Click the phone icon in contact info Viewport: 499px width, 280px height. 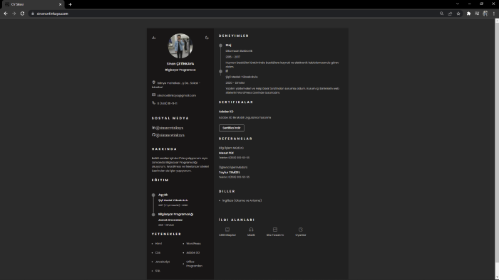(154, 103)
